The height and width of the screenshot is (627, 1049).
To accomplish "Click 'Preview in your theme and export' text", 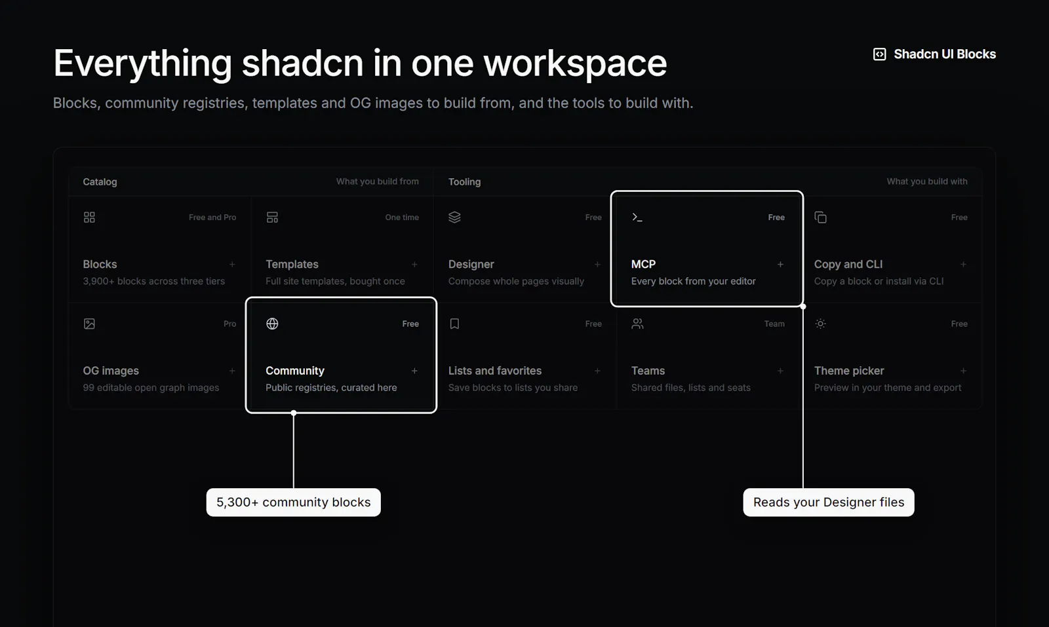I will point(888,388).
